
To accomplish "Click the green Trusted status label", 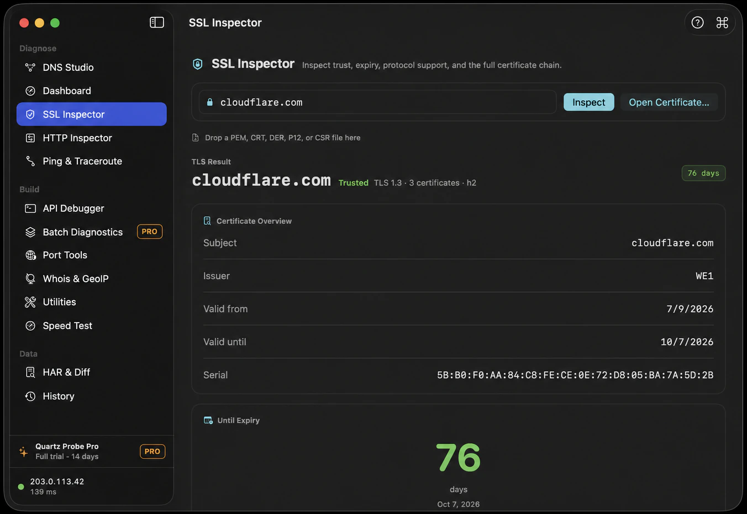I will point(354,183).
